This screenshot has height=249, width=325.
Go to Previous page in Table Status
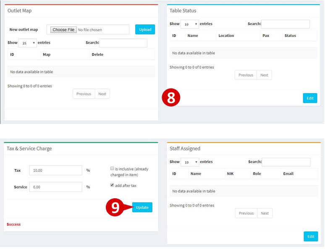point(246,75)
